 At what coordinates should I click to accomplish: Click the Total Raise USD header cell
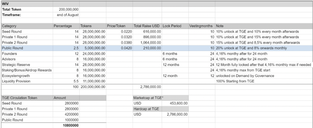(x=147, y=26)
